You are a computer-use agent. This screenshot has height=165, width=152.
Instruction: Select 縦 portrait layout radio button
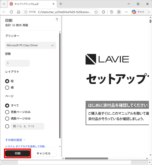7,81
